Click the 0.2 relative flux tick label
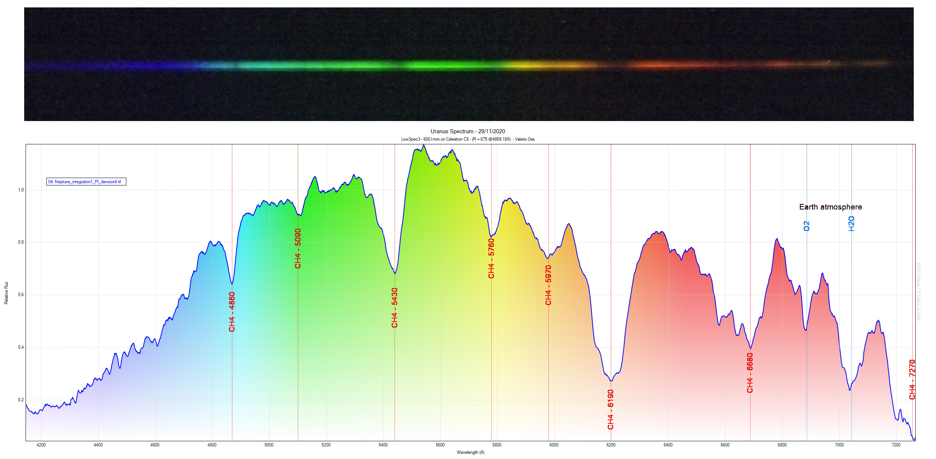This screenshot has height=459, width=936. [x=21, y=400]
